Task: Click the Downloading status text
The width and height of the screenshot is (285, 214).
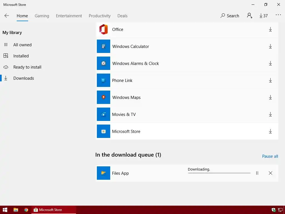Action: (199, 169)
